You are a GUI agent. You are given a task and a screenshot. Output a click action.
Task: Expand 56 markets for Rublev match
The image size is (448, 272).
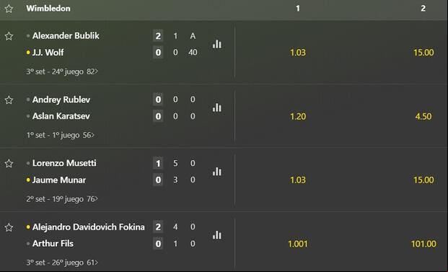pyautogui.click(x=89, y=135)
